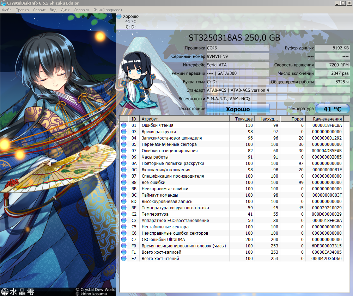This screenshot has width=353, height=296.
Task: Click the 8325 ч total hours field
Action: click(x=333, y=82)
